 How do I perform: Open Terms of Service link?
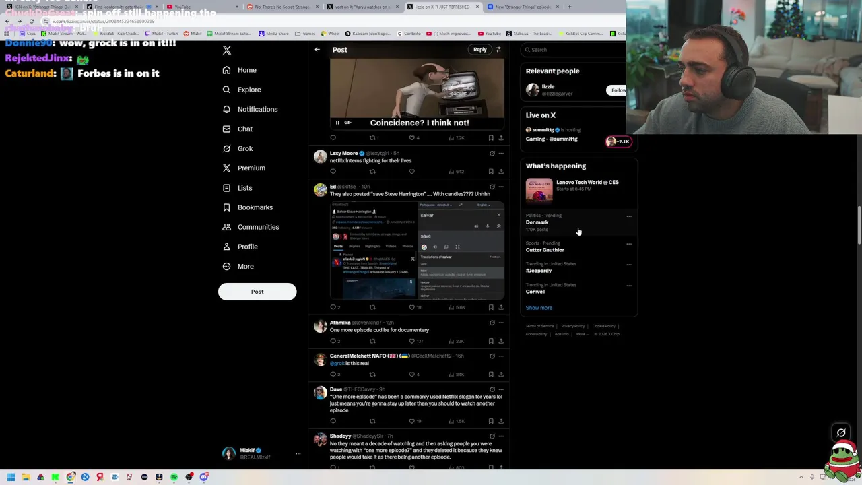[x=539, y=326]
